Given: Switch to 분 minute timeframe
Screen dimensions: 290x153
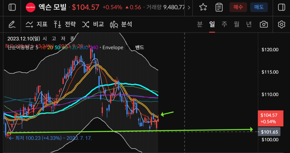Looking at the screenshot, I should [200, 24].
